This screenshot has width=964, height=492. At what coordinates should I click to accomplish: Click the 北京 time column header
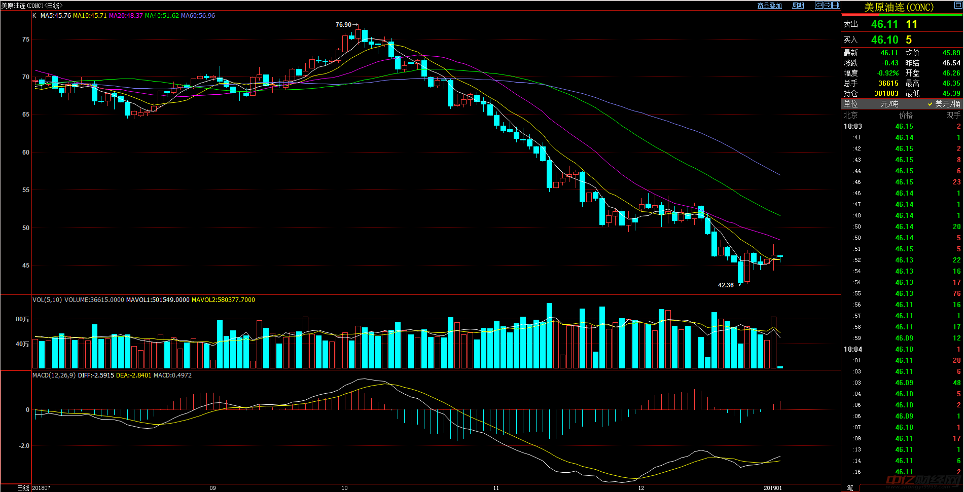click(x=850, y=116)
